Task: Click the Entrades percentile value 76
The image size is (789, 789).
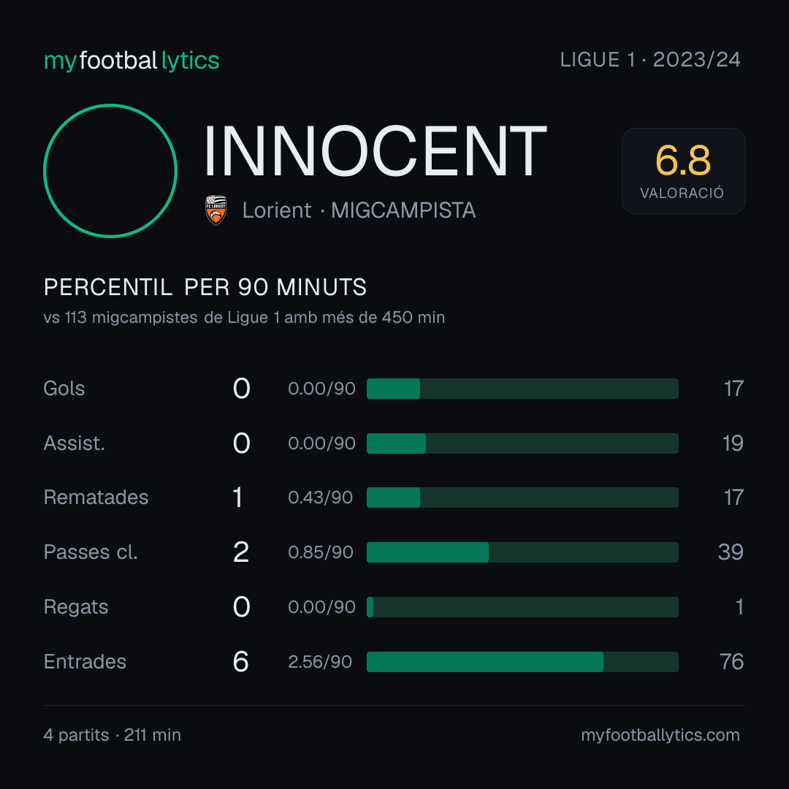Action: coord(731,662)
